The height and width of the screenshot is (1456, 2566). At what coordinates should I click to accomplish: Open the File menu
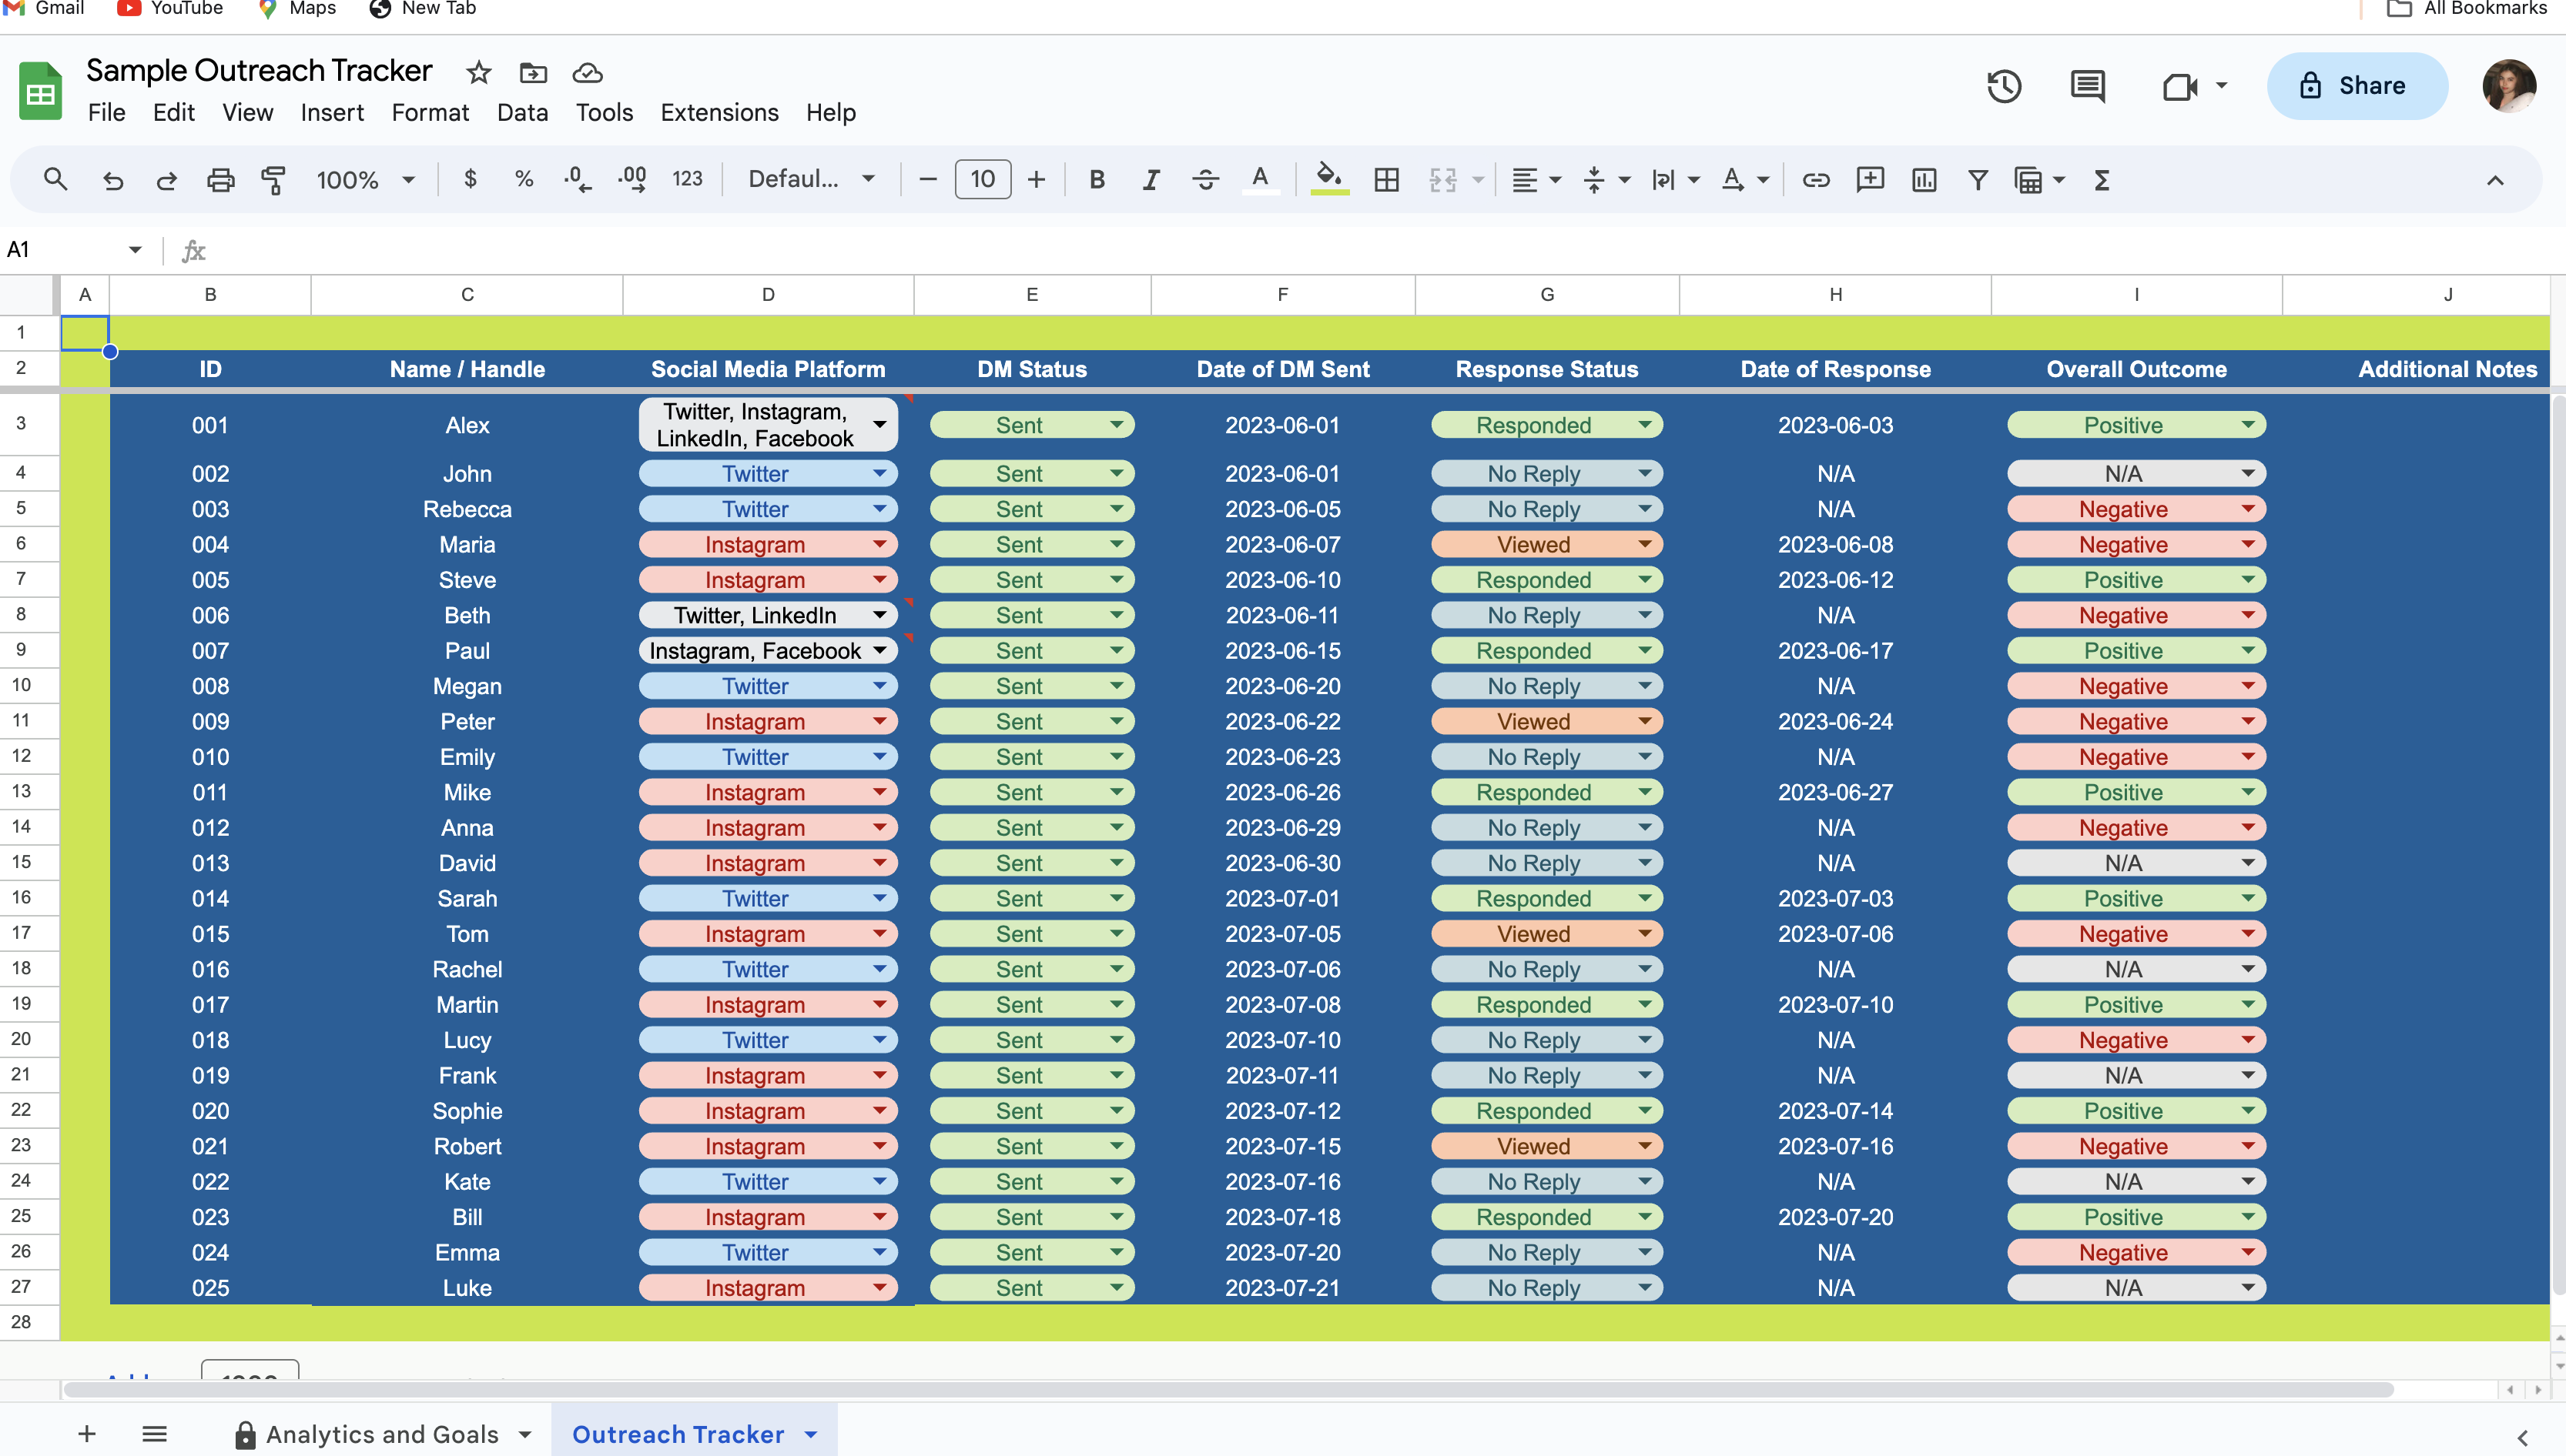pos(106,113)
